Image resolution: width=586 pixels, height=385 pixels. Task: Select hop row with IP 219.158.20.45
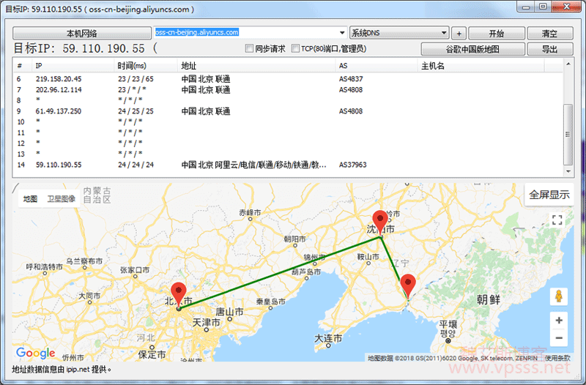point(288,79)
